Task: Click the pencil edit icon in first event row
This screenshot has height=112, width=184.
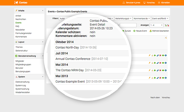Action: click(149, 55)
